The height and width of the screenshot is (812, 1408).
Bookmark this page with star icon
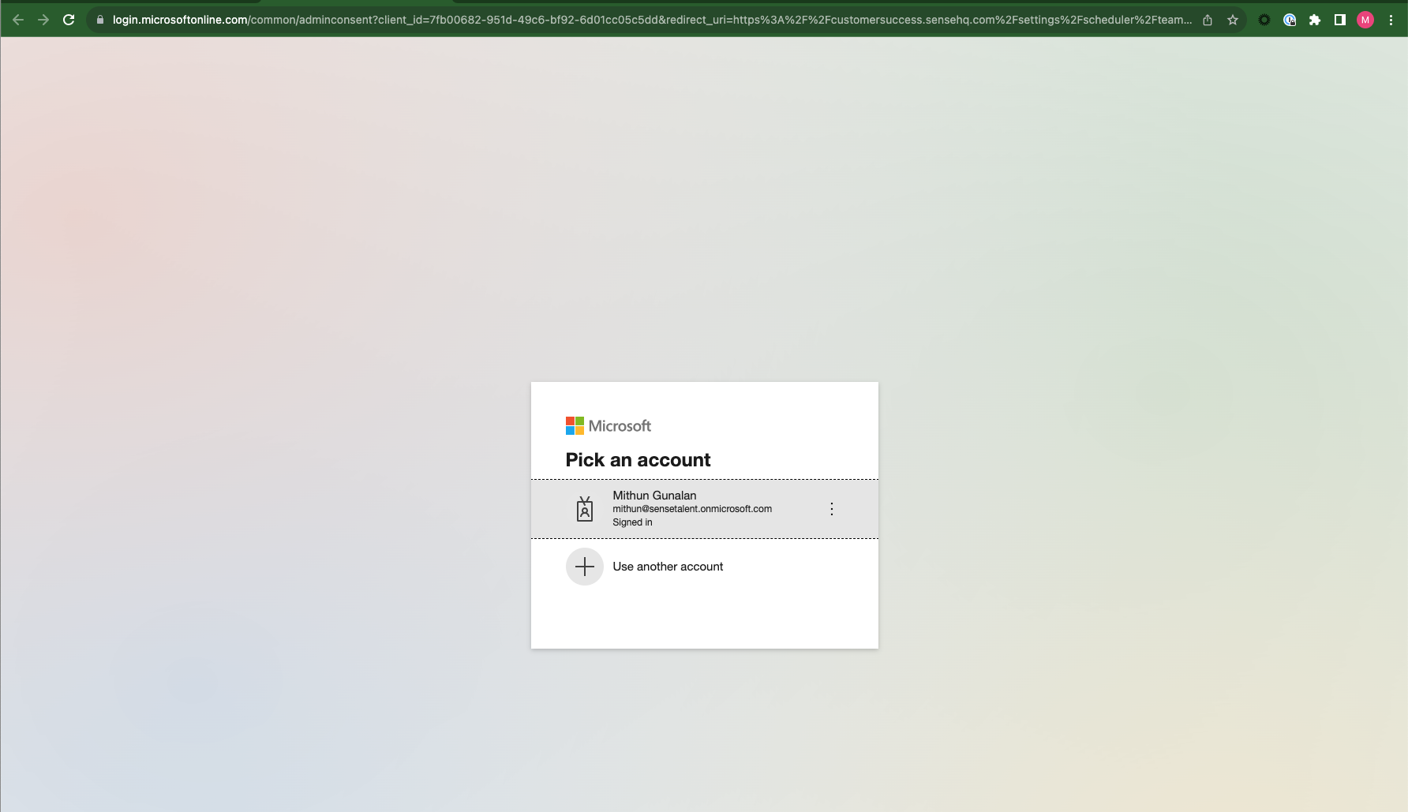click(1233, 20)
